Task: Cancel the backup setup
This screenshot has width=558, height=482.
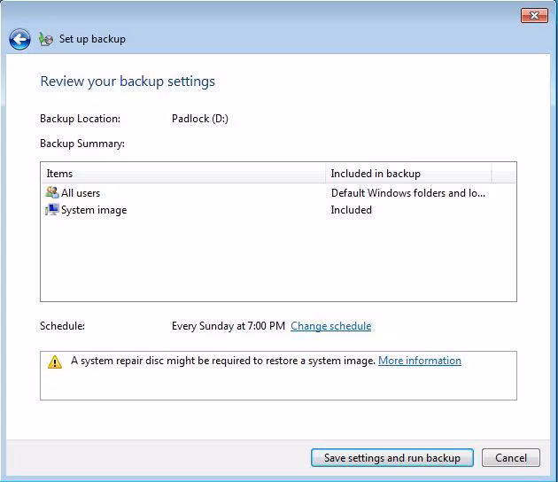Action: (511, 458)
